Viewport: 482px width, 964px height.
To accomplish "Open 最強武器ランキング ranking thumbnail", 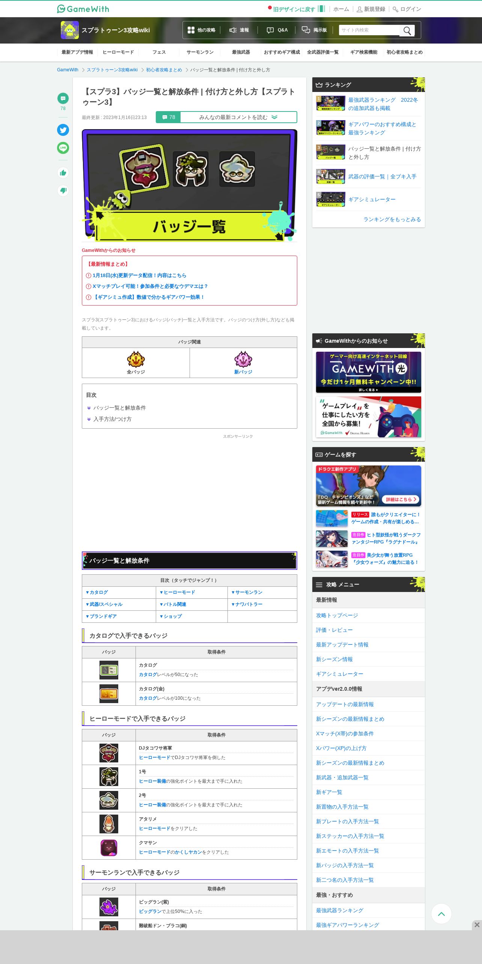I will click(331, 103).
